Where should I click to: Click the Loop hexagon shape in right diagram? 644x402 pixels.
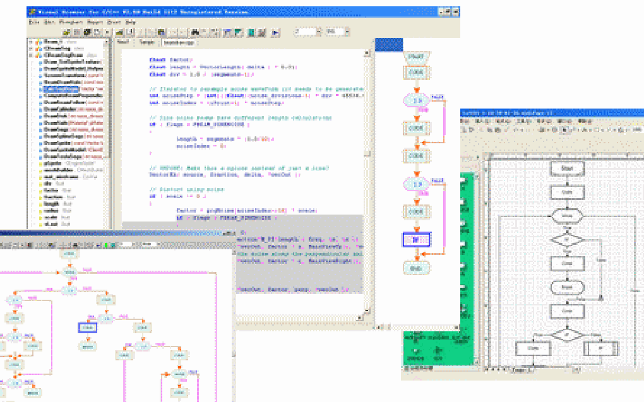point(567,216)
